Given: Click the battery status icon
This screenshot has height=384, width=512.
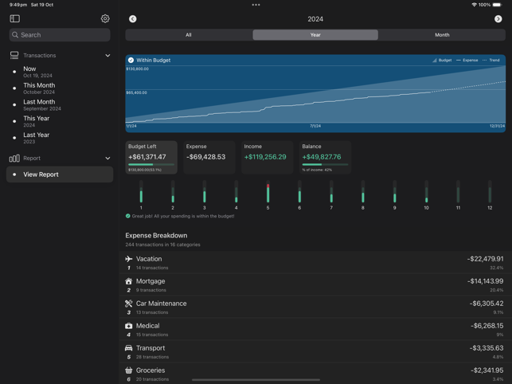Looking at the screenshot, I should pos(498,5).
